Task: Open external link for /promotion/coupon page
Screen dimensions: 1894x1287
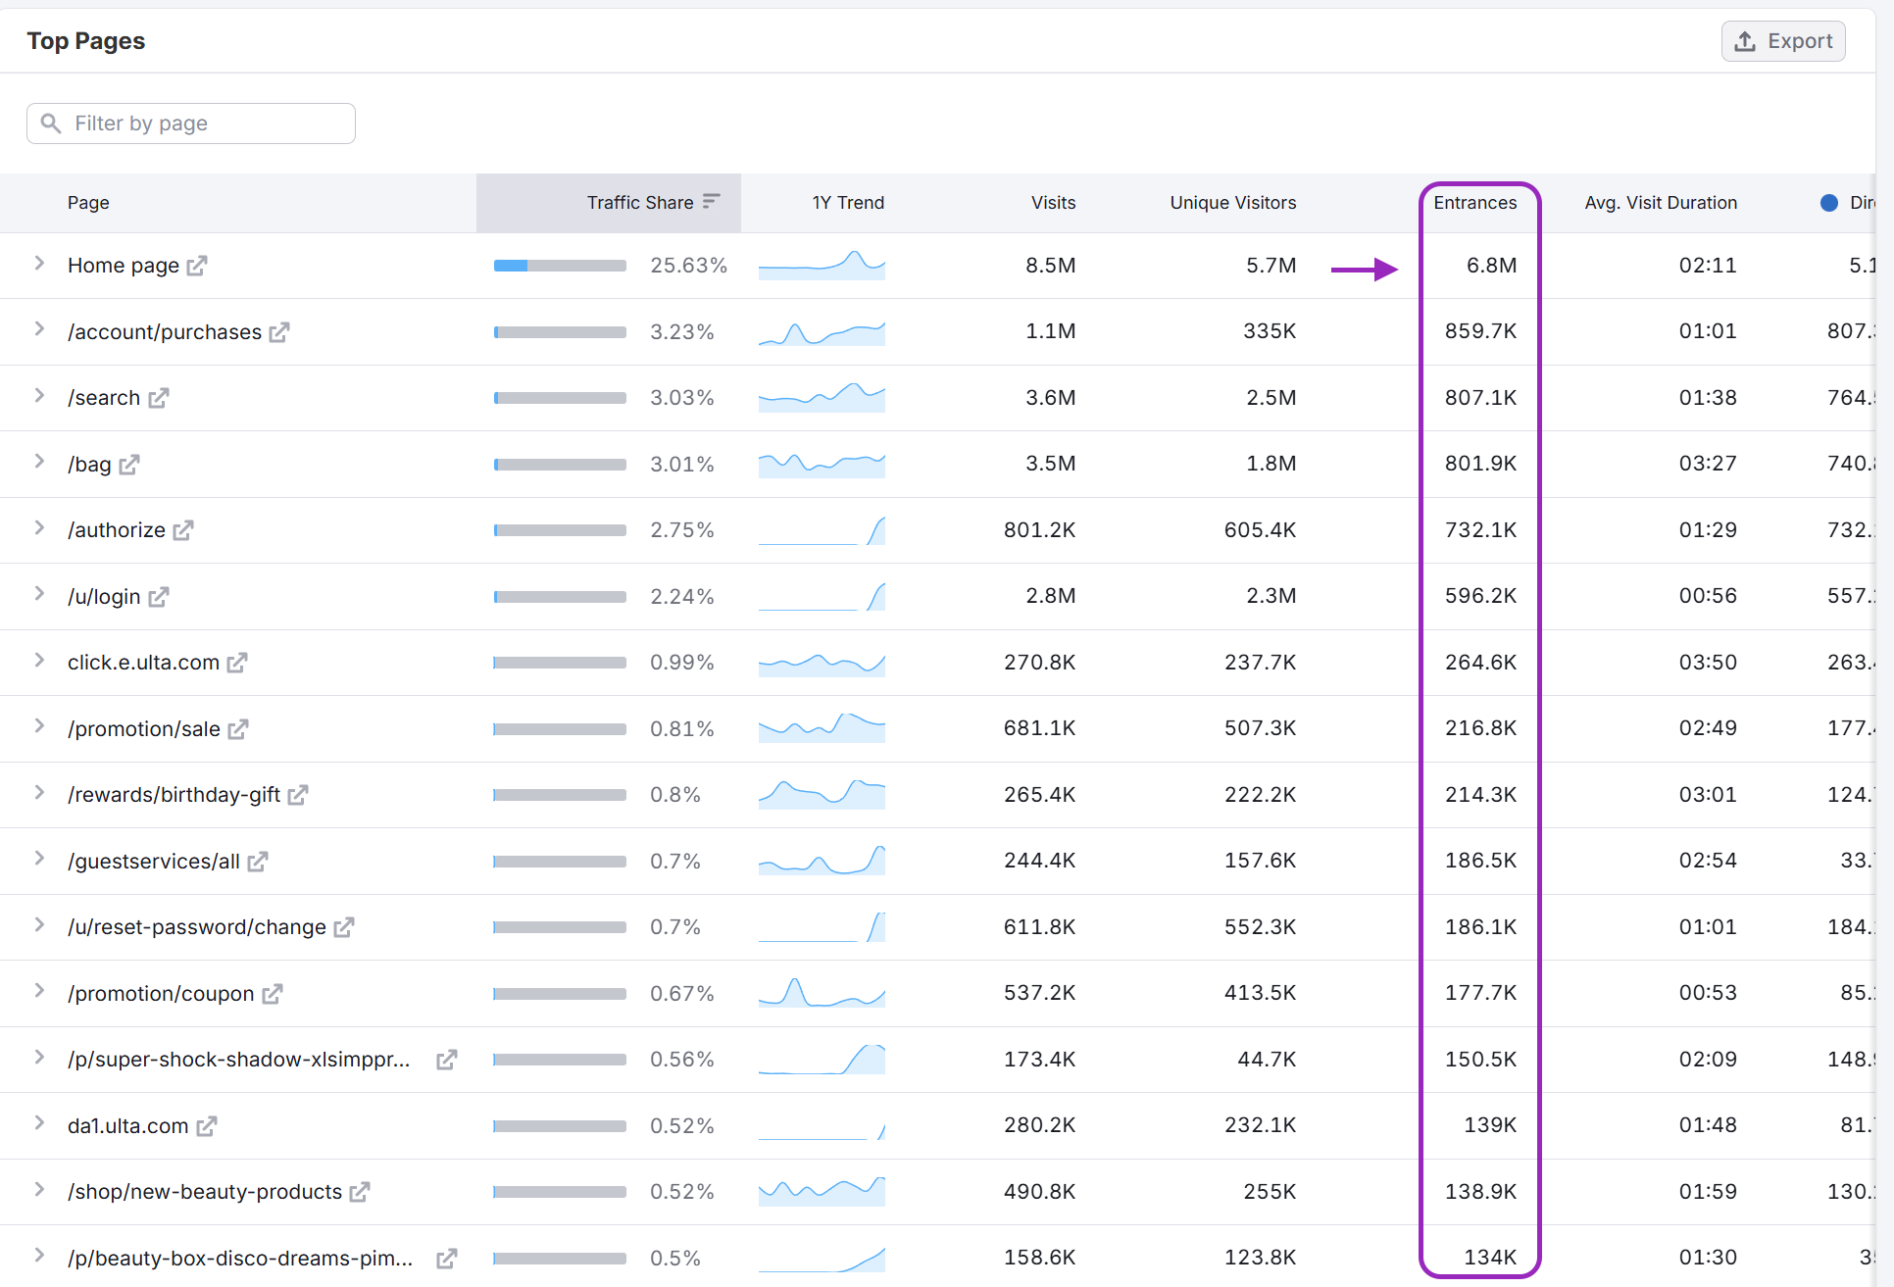Action: point(273,994)
